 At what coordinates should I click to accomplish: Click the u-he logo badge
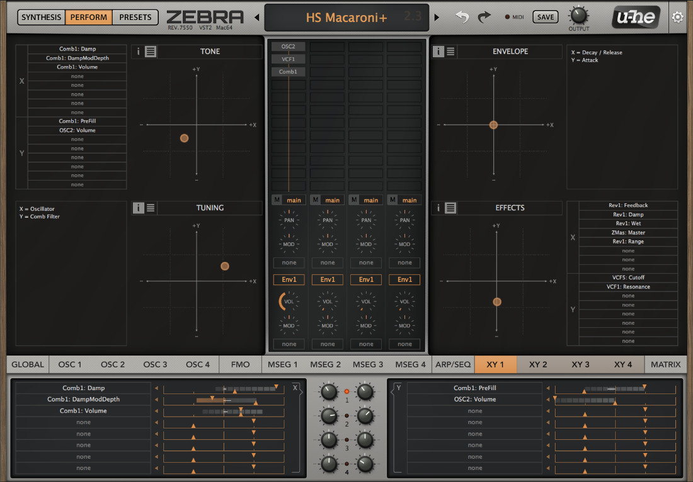(x=636, y=17)
